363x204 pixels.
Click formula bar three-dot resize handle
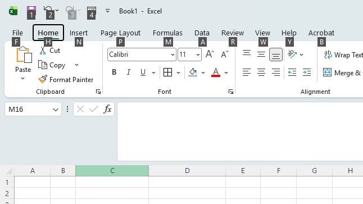pos(67,109)
